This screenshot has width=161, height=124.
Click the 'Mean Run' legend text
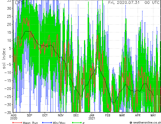coord(30,123)
